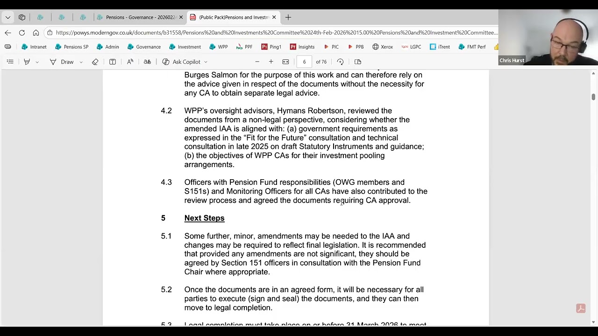
Task: Start Read aloud
Action: point(130,62)
